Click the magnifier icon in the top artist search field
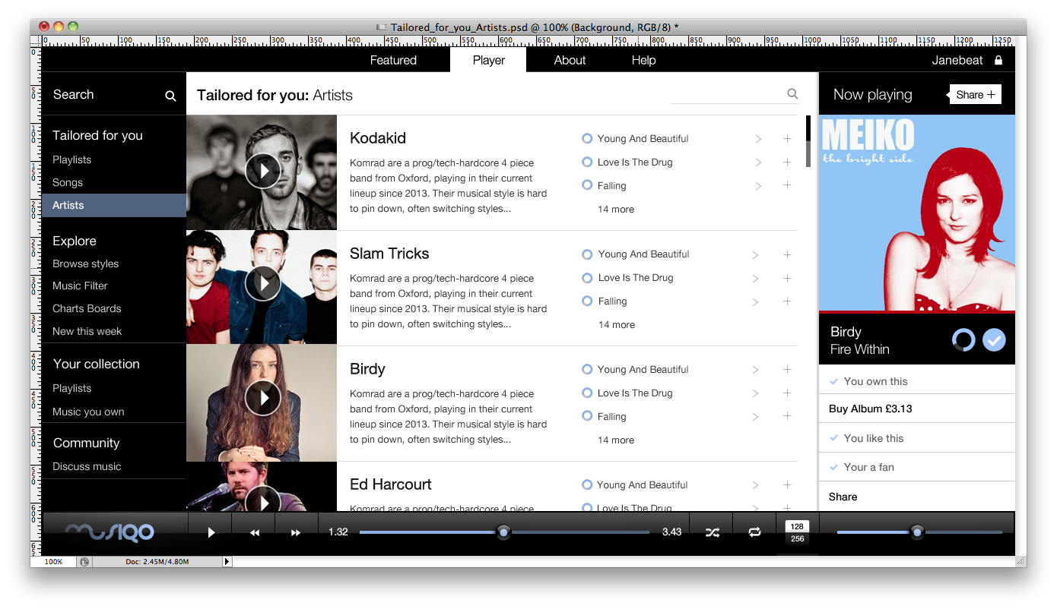 792,93
